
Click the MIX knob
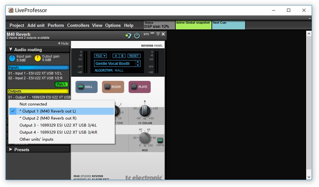145,138
